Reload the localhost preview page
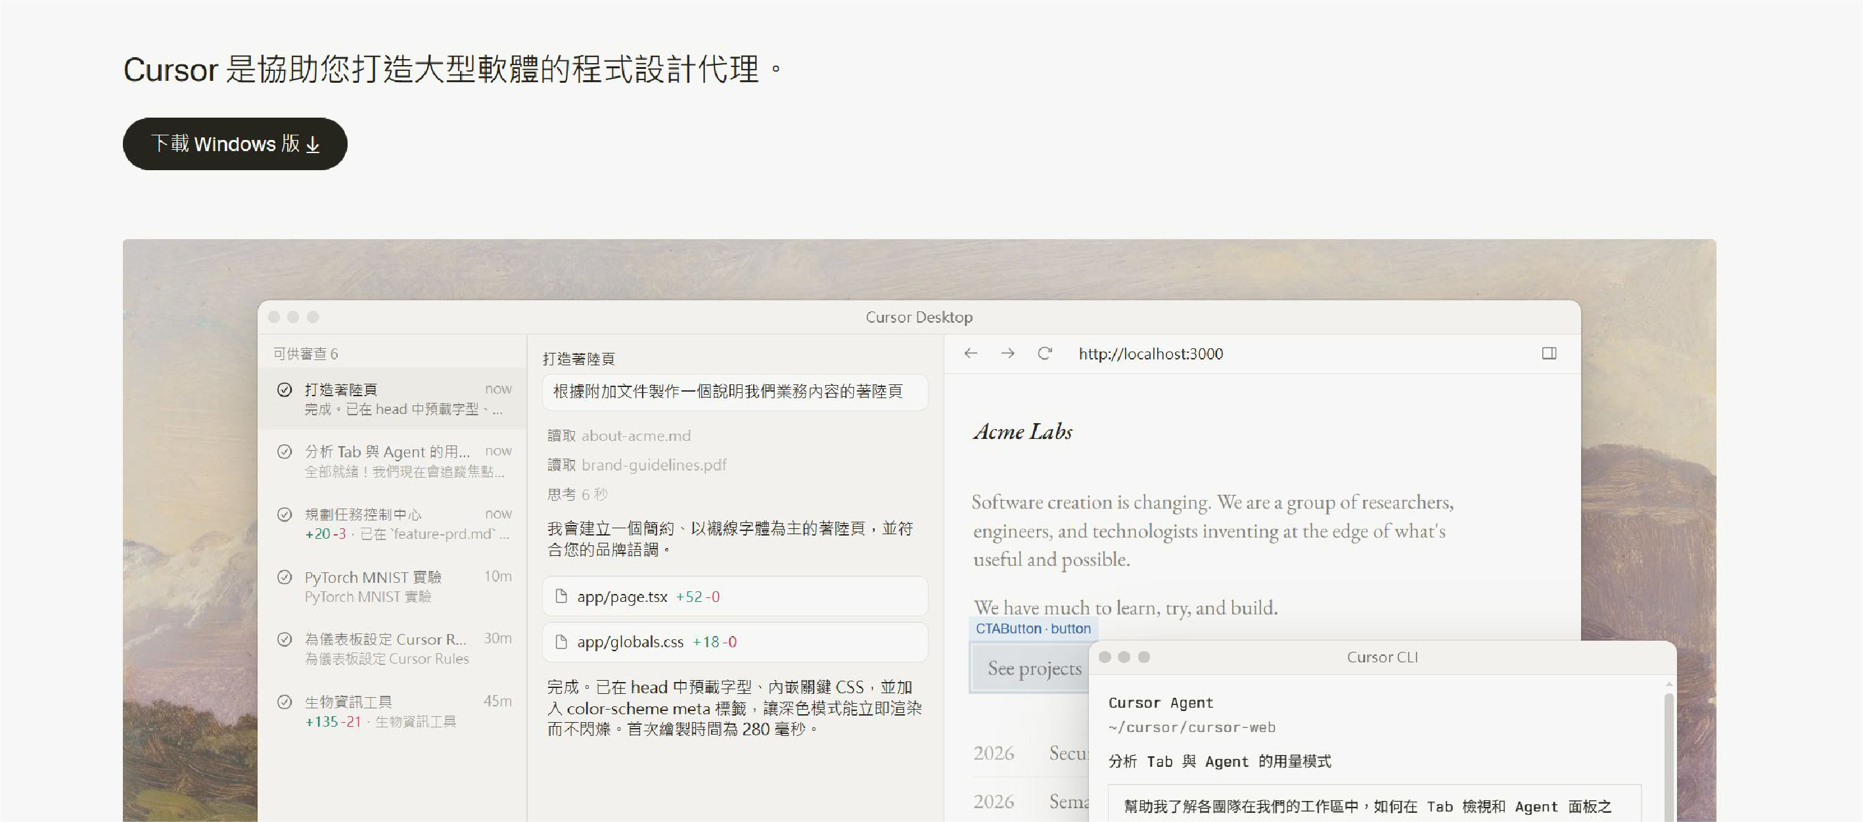 (x=1044, y=354)
